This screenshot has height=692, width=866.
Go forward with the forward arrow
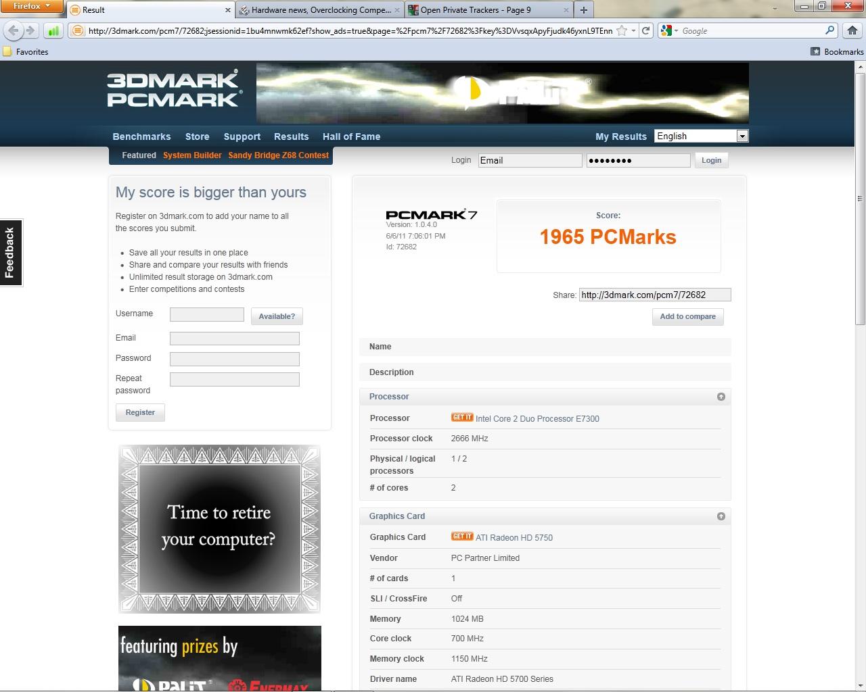[x=30, y=30]
